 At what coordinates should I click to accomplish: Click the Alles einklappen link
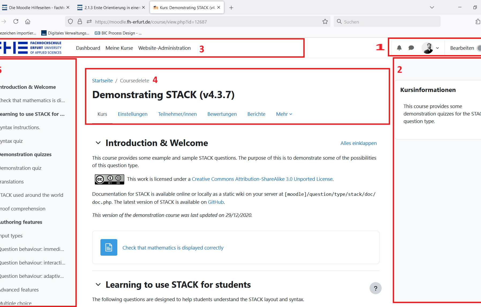click(x=358, y=143)
